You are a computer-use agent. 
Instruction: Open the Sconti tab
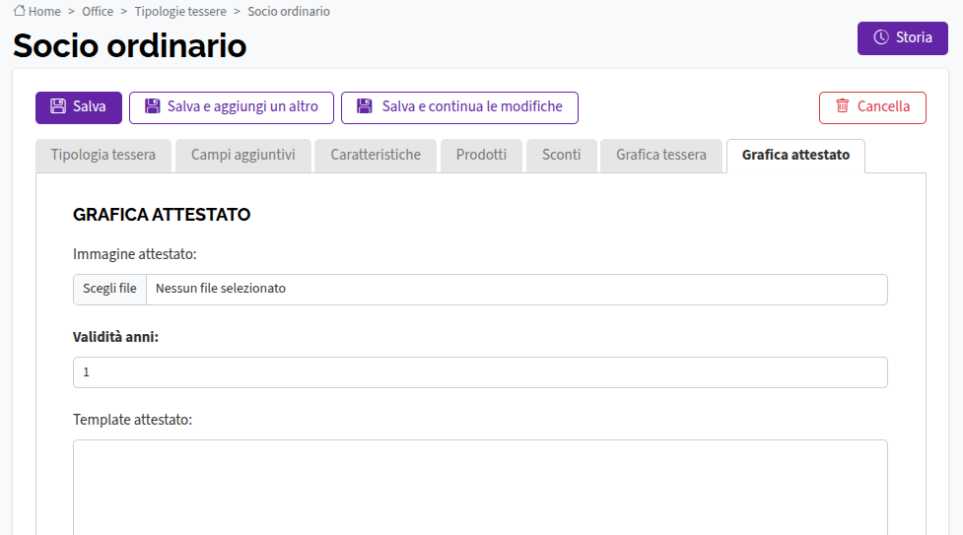[x=562, y=156]
